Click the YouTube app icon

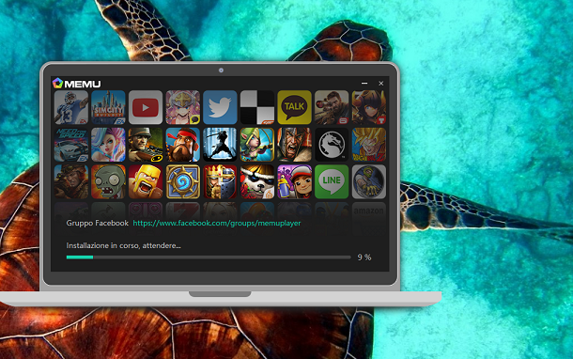(146, 107)
